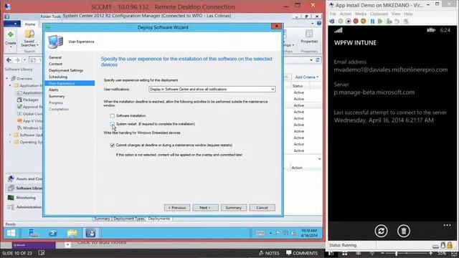Screen dimensions: 459x258
Task: Open Server Manager from the remote desktop taskbar
Action: [x=33, y=233]
